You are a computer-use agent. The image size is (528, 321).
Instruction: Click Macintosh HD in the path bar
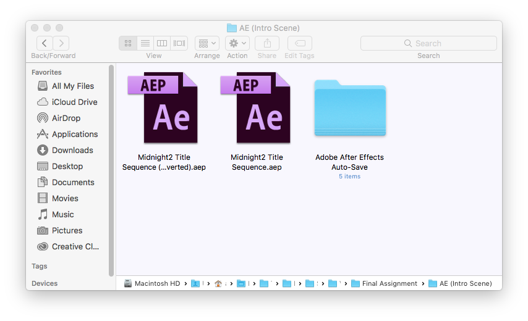pyautogui.click(x=152, y=283)
